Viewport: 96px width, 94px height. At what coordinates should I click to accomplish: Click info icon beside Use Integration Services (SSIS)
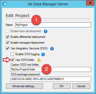click(52, 49)
